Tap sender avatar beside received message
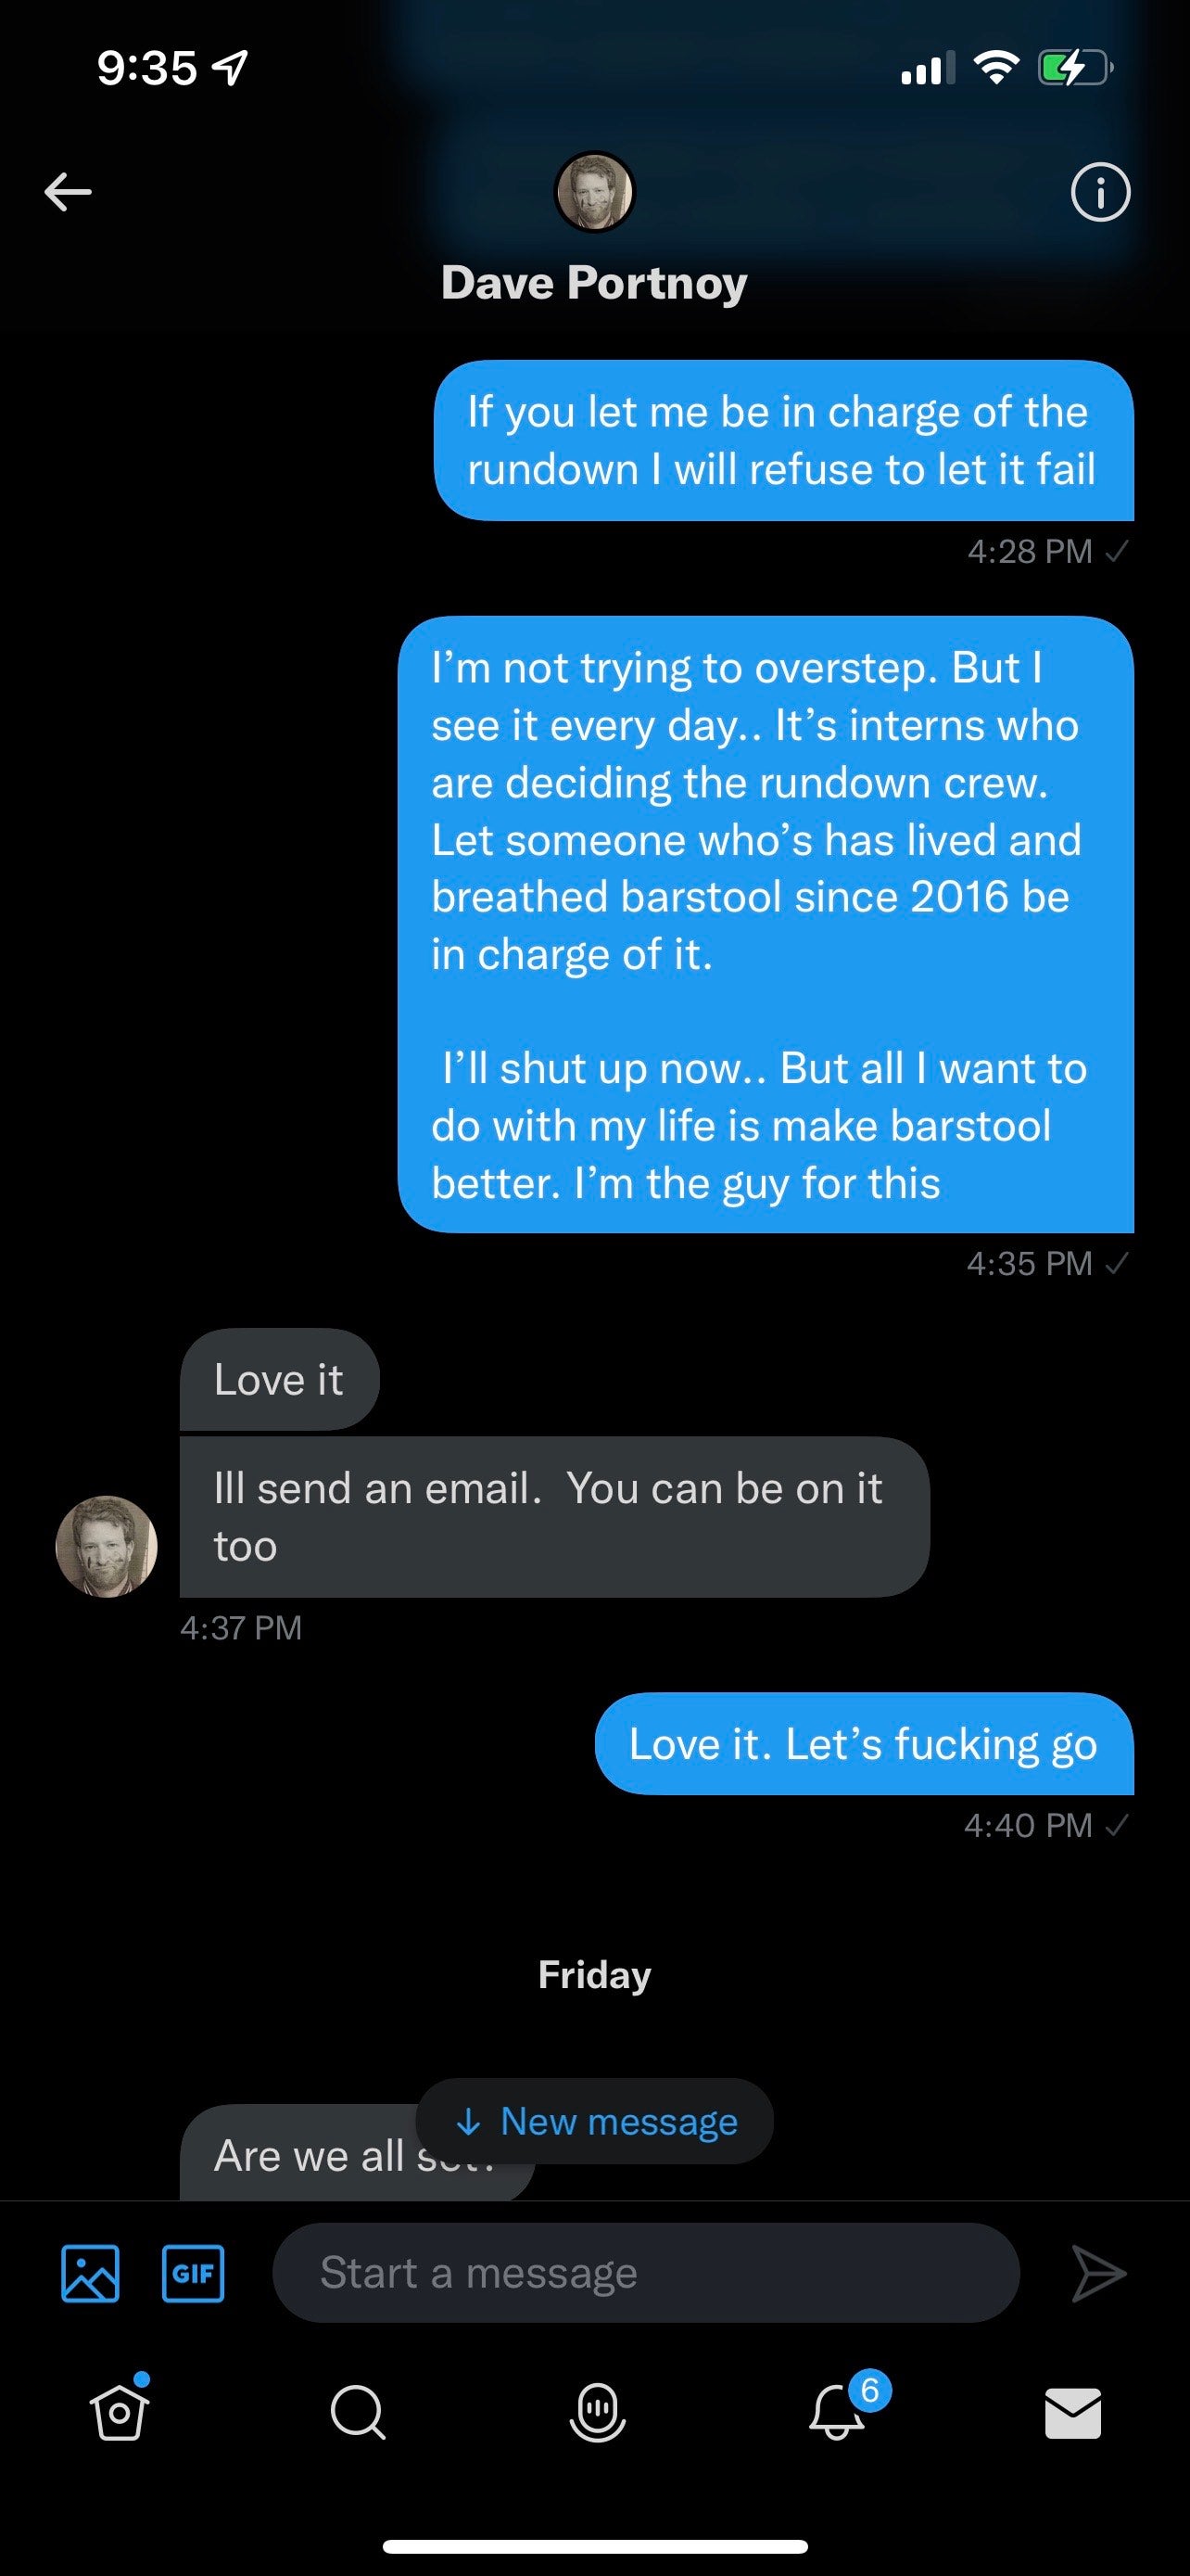The height and width of the screenshot is (2576, 1190). point(106,1546)
